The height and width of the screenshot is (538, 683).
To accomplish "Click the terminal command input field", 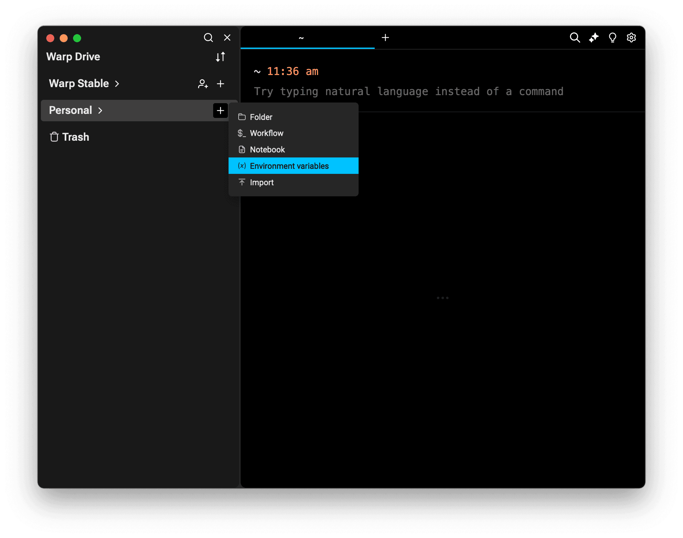I will 408,91.
